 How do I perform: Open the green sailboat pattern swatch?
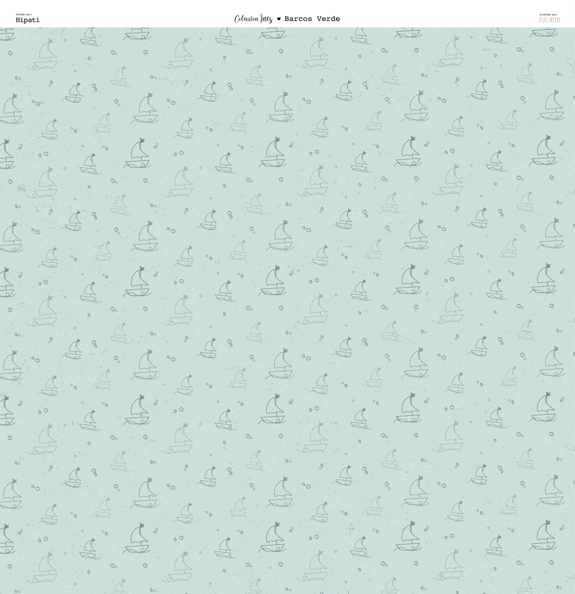tap(287, 311)
